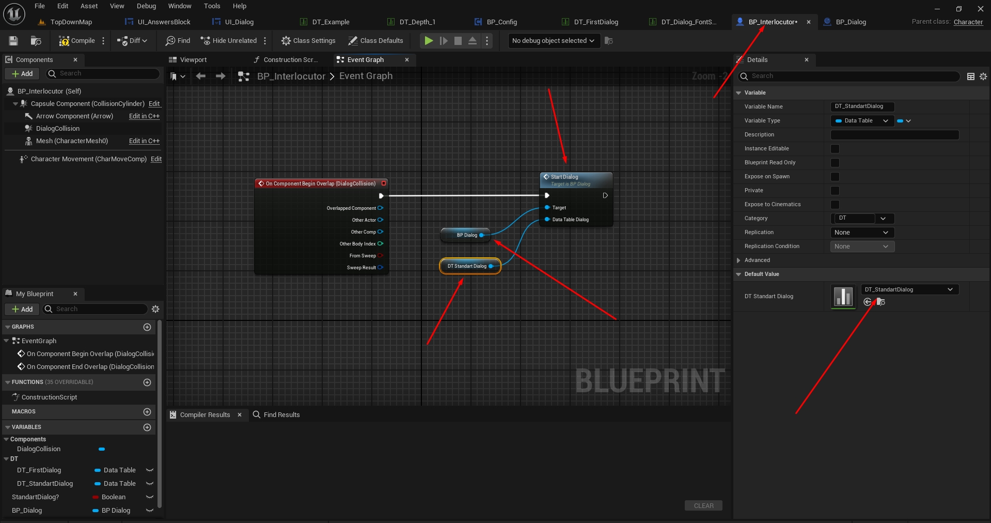
Task: Click the navigate back arrow in graph
Action: tap(201, 76)
